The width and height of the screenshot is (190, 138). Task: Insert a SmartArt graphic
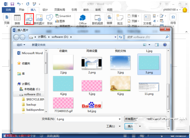tap(63, 16)
